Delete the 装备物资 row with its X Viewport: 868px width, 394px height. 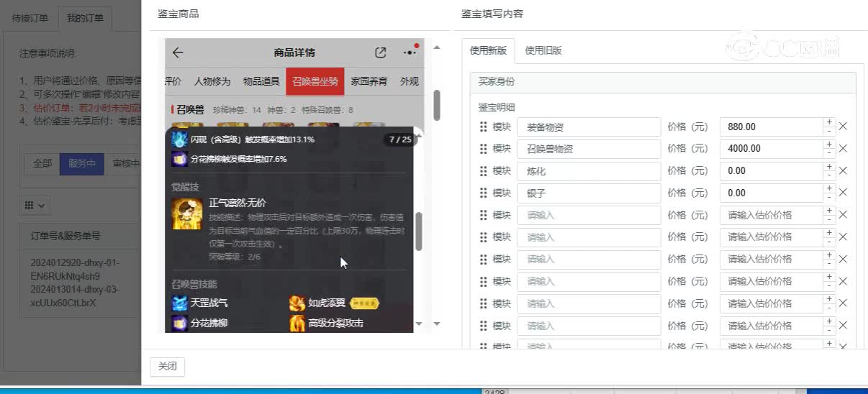coord(843,127)
